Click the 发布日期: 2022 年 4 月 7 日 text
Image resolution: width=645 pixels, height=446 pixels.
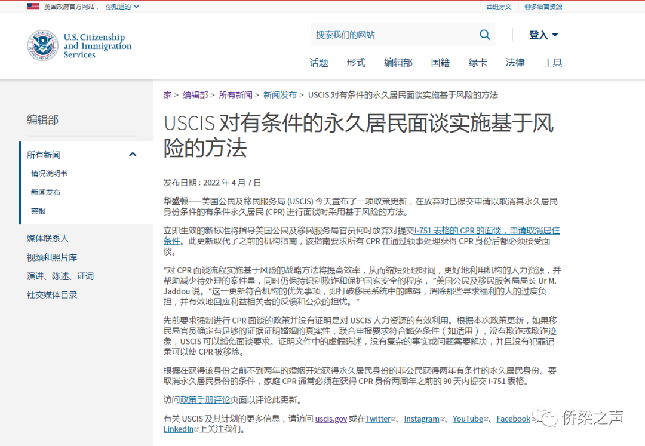coord(212,183)
